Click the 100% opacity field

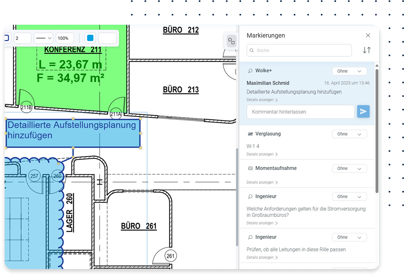[x=65, y=38]
